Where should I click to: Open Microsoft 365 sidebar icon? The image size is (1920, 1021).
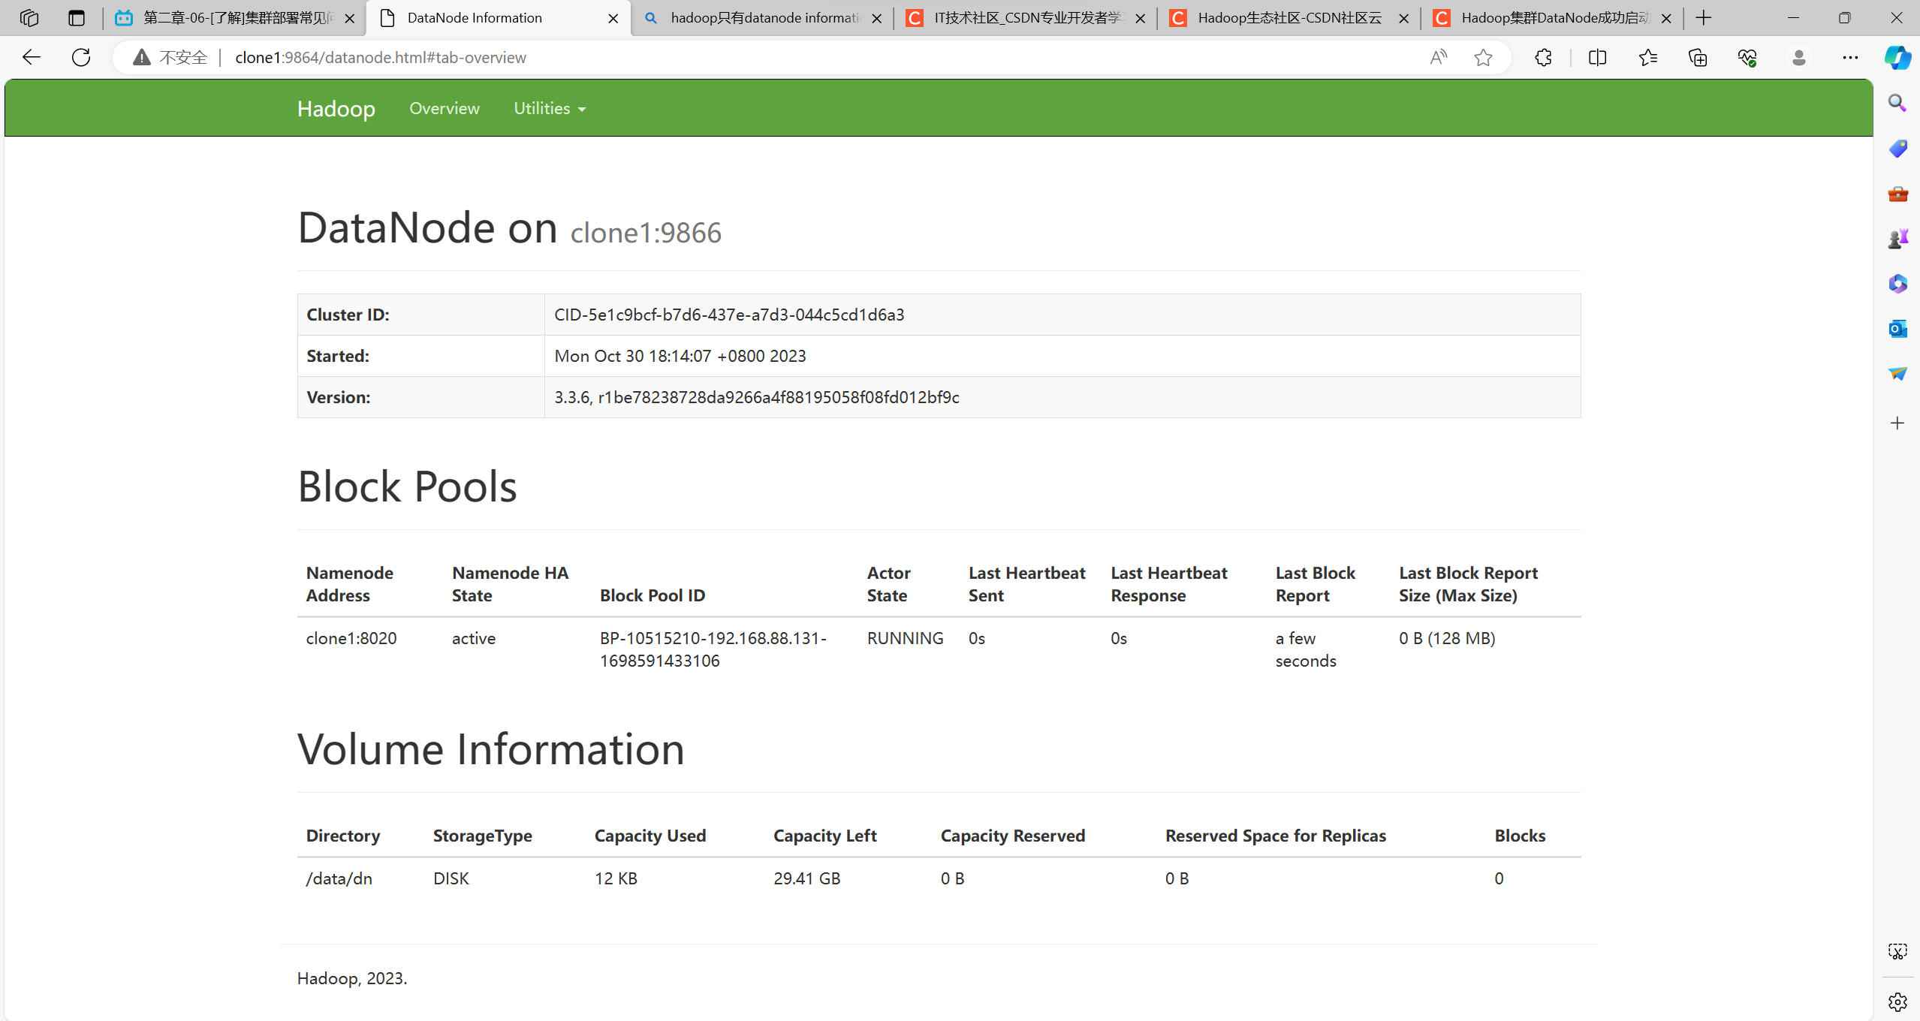(1897, 283)
